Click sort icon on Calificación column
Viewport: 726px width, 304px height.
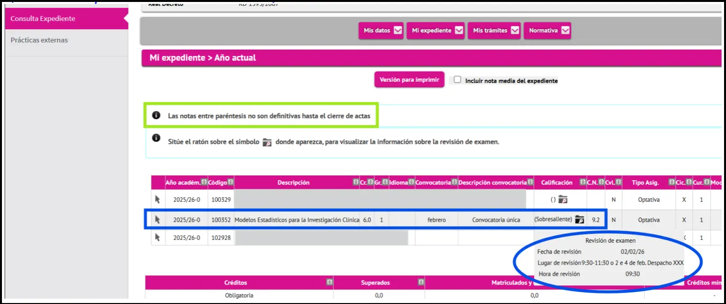(x=582, y=182)
